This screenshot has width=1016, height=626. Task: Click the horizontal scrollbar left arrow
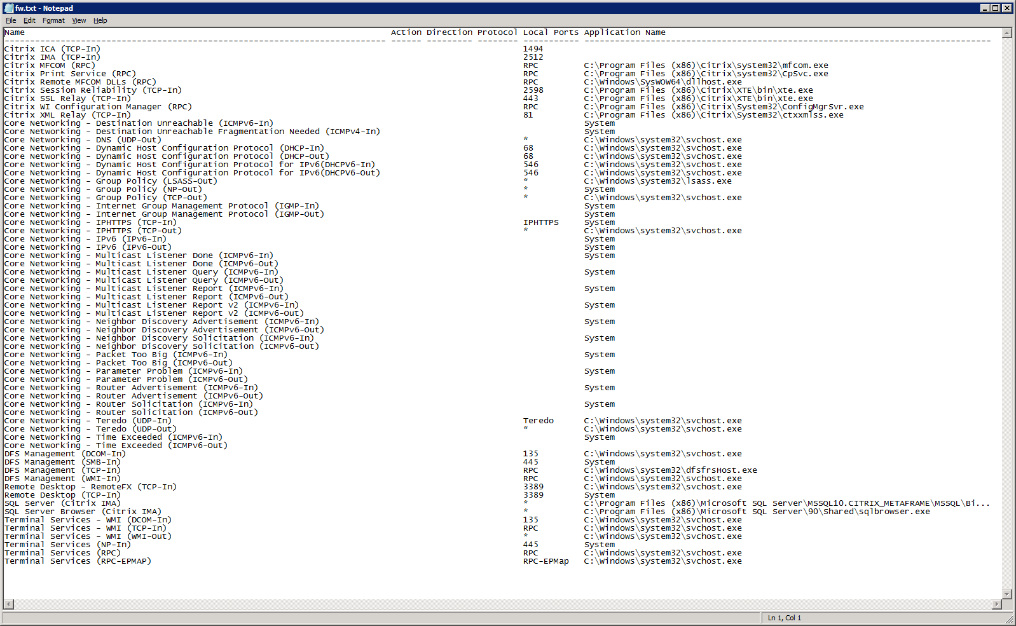click(x=9, y=604)
